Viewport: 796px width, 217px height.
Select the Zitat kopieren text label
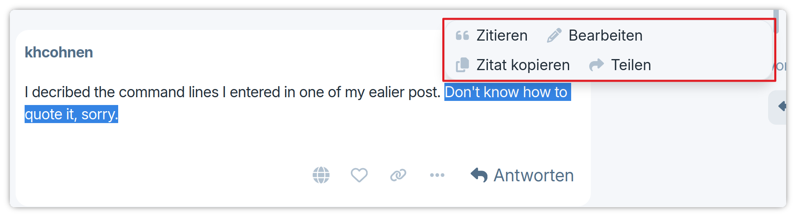(523, 65)
